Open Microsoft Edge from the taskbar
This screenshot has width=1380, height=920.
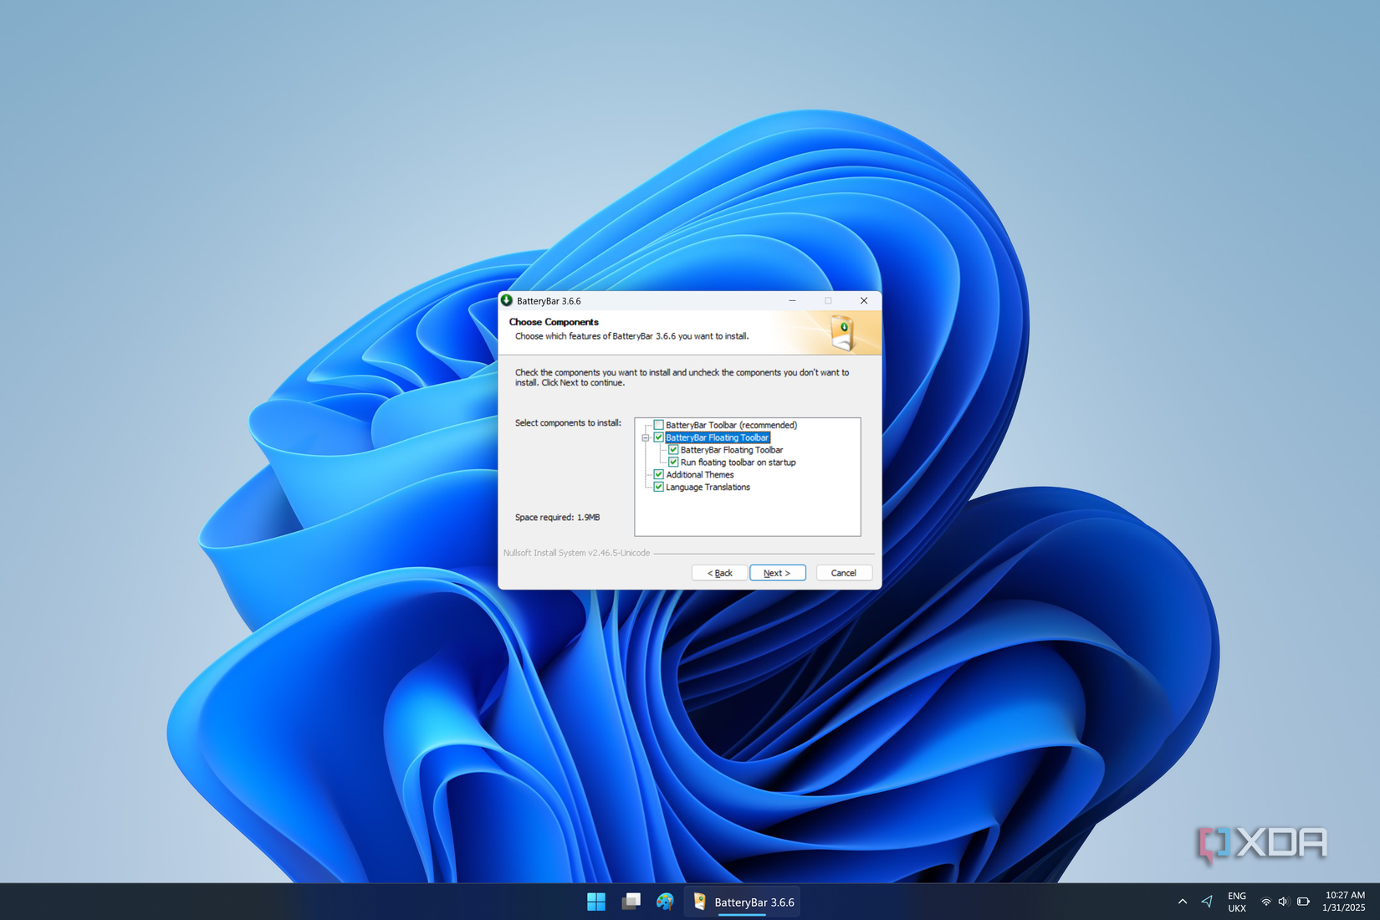coord(665,902)
